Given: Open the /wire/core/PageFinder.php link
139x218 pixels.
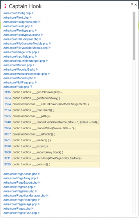Looking at the screenshot, I should [x=20, y=200].
